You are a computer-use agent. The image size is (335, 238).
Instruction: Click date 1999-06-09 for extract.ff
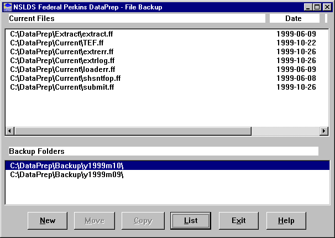click(x=296, y=34)
